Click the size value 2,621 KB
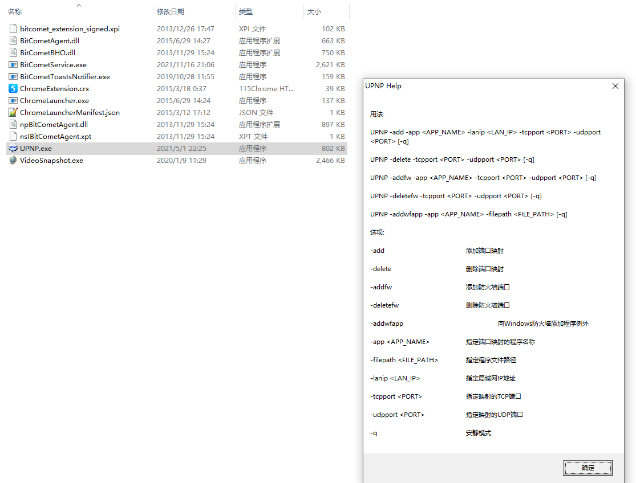 pos(331,65)
